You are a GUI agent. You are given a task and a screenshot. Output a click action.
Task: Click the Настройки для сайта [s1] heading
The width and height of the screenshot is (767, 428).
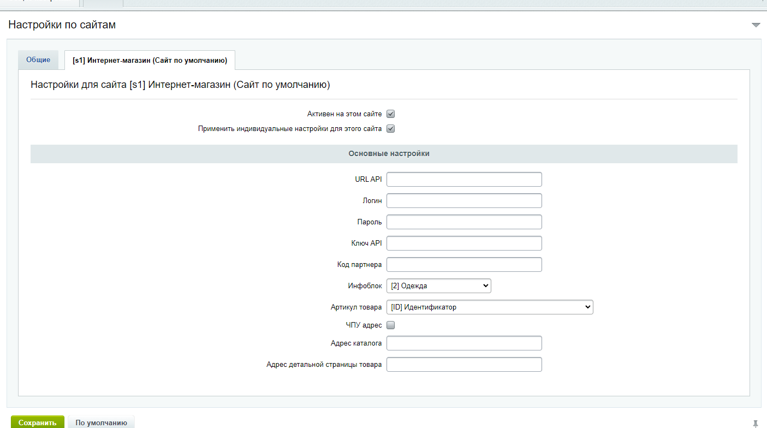(180, 85)
